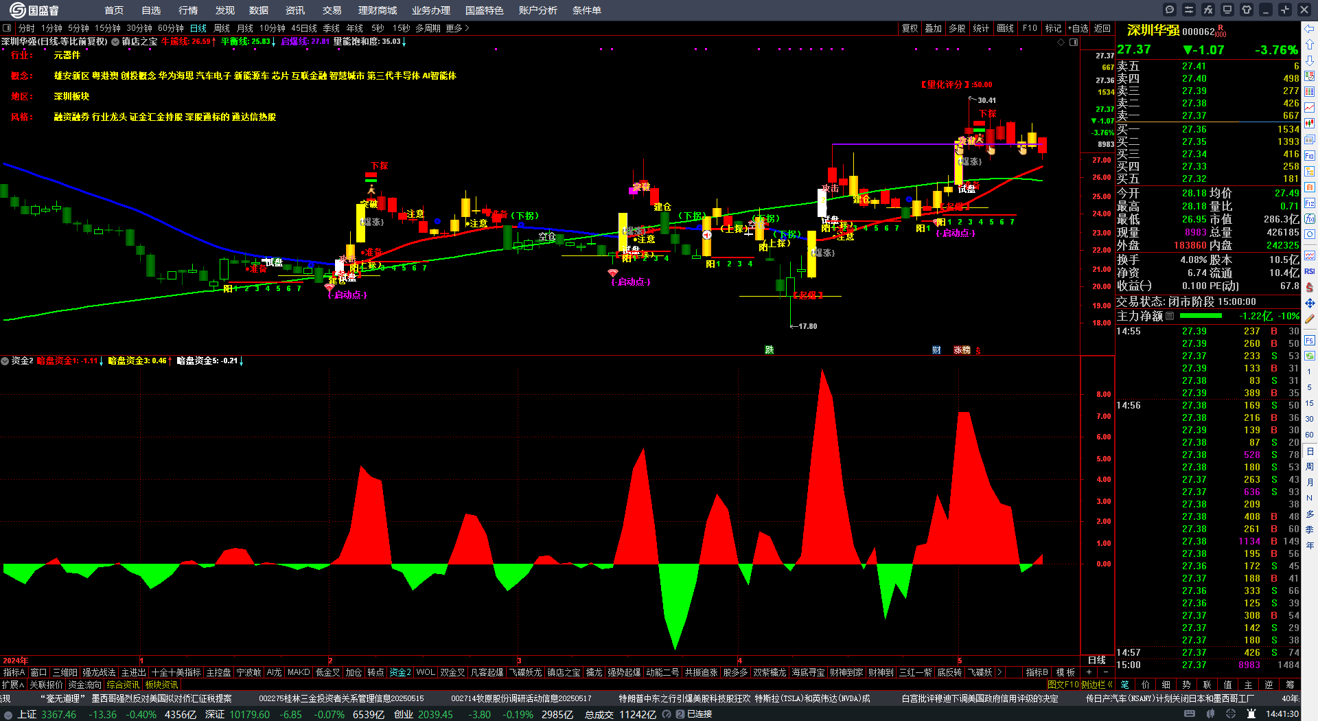Image resolution: width=1318 pixels, height=721 pixels.
Task: Open the fx formula manager icon
Action: (1208, 10)
